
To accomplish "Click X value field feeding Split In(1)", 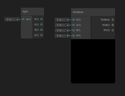I will click(12, 20).
